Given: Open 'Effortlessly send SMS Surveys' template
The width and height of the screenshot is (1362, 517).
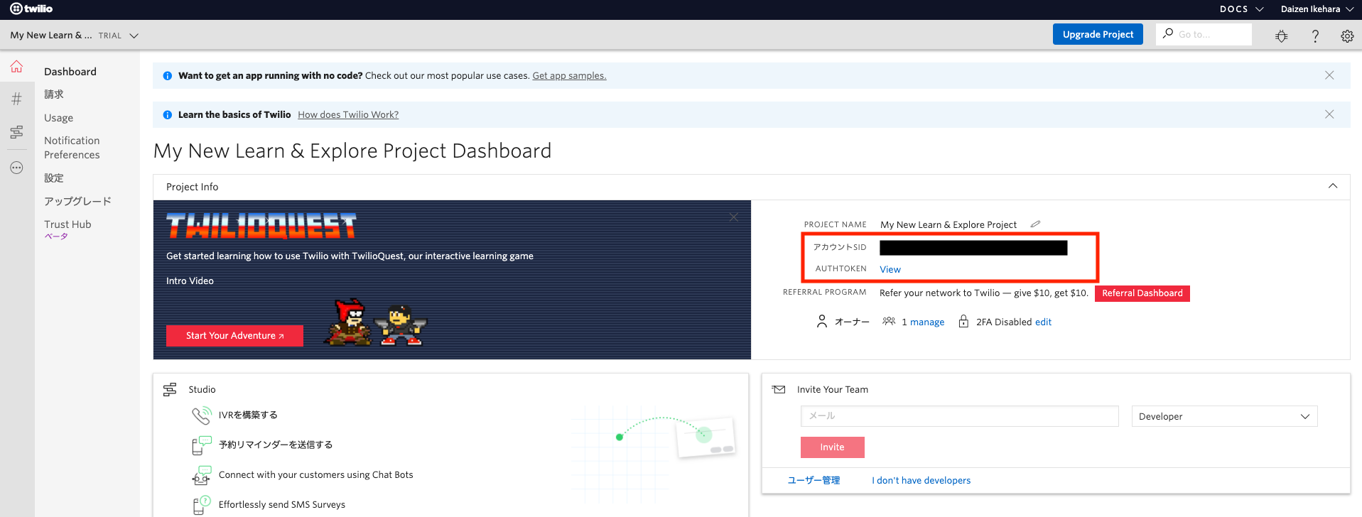Looking at the screenshot, I should [282, 505].
